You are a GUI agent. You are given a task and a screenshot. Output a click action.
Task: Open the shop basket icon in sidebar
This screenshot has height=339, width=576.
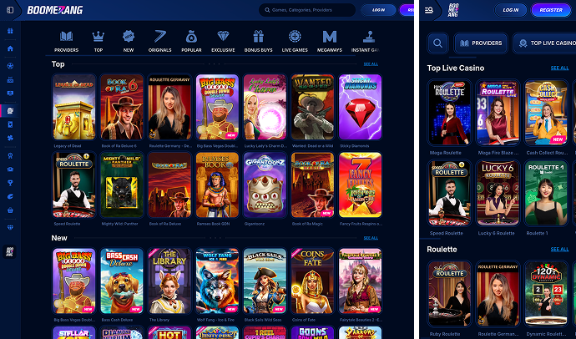[10, 210]
